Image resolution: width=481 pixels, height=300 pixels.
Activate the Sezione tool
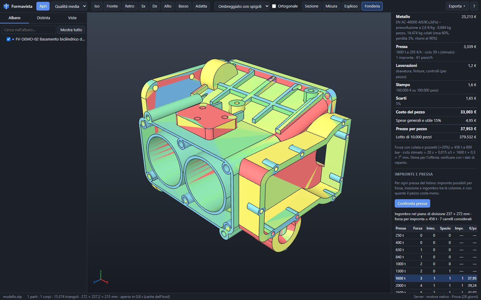pos(311,6)
